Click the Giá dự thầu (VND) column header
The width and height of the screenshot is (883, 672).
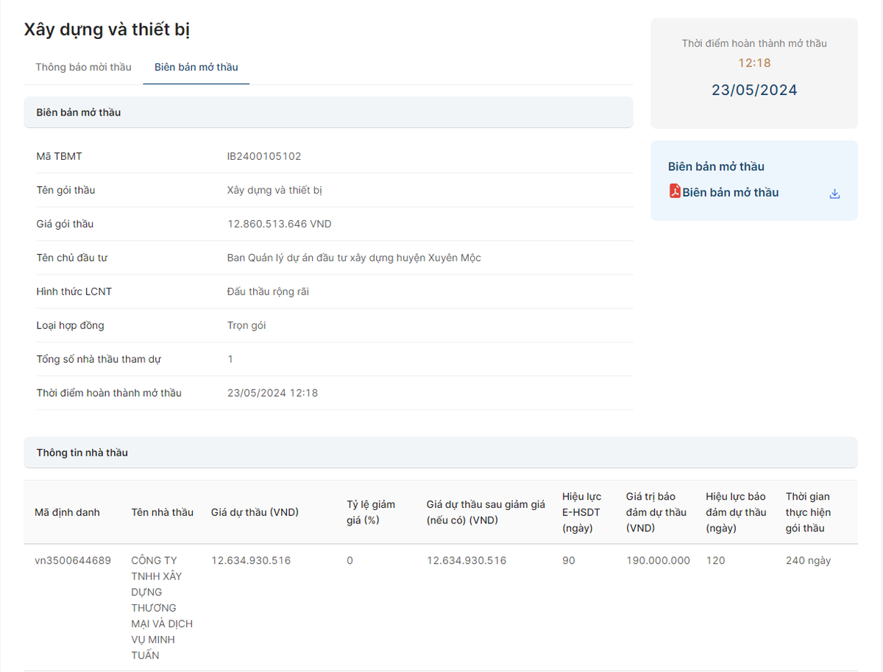click(255, 512)
